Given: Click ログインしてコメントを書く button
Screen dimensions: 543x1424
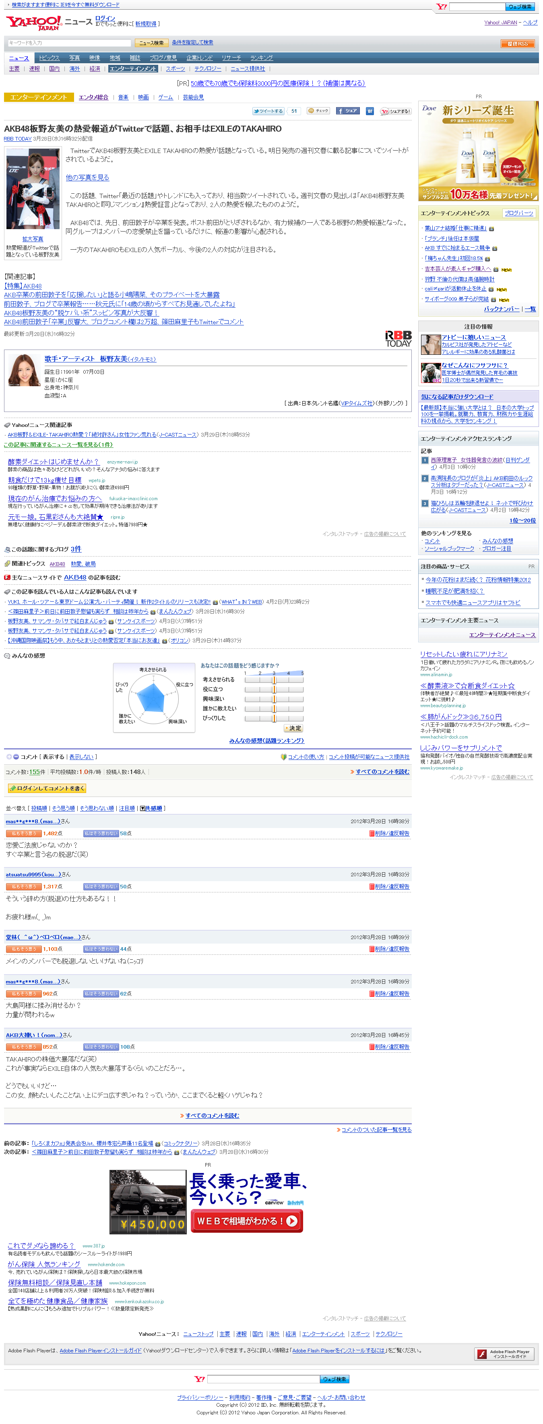Looking at the screenshot, I should pyautogui.click(x=47, y=788).
